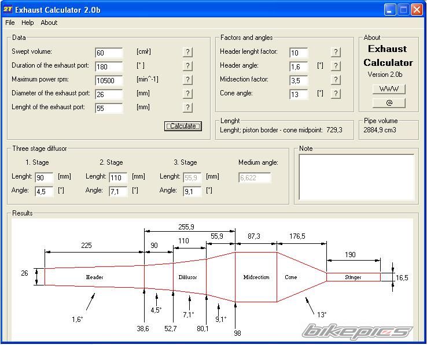Click the 190 stinger length dimension
The width and height of the screenshot is (427, 345).
click(350, 255)
